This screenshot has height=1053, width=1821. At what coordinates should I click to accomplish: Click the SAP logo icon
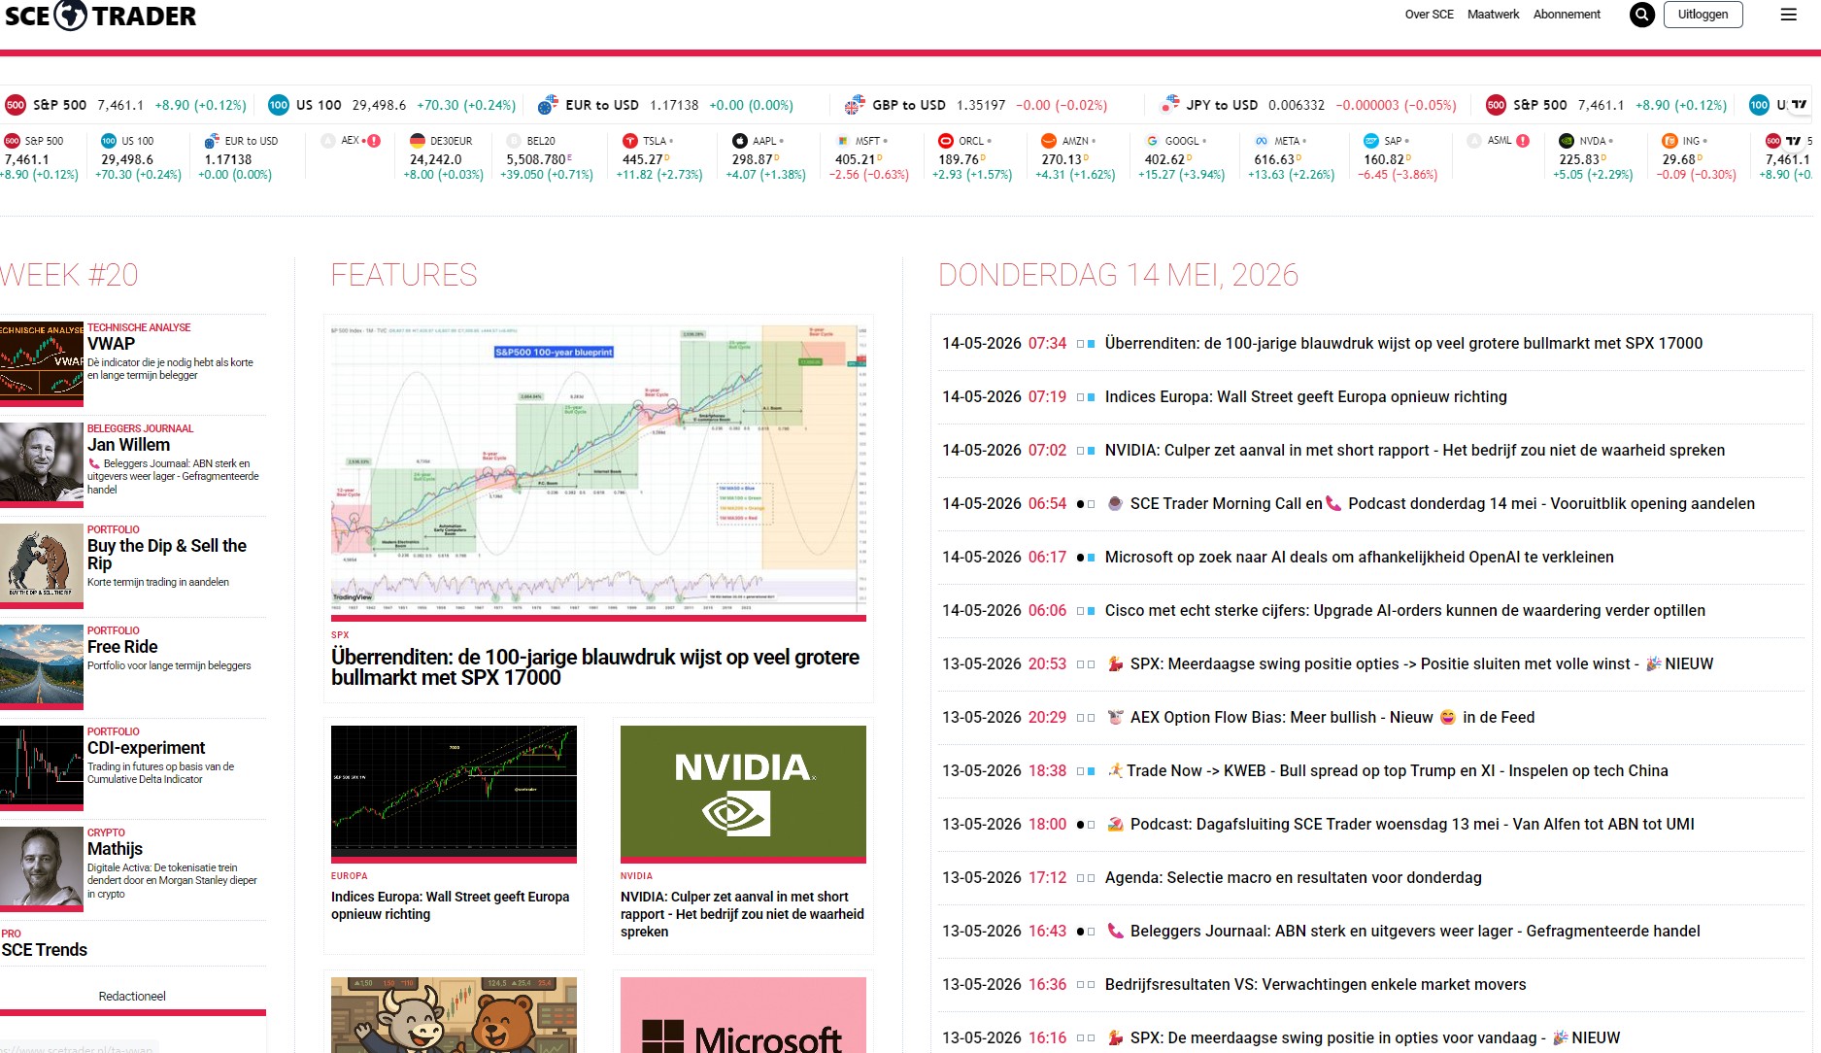(1371, 141)
